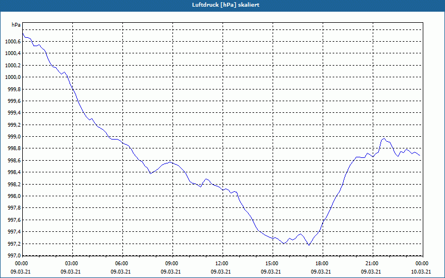Click the 998,6 y-axis label
445x278 pixels.
click(x=14, y=161)
